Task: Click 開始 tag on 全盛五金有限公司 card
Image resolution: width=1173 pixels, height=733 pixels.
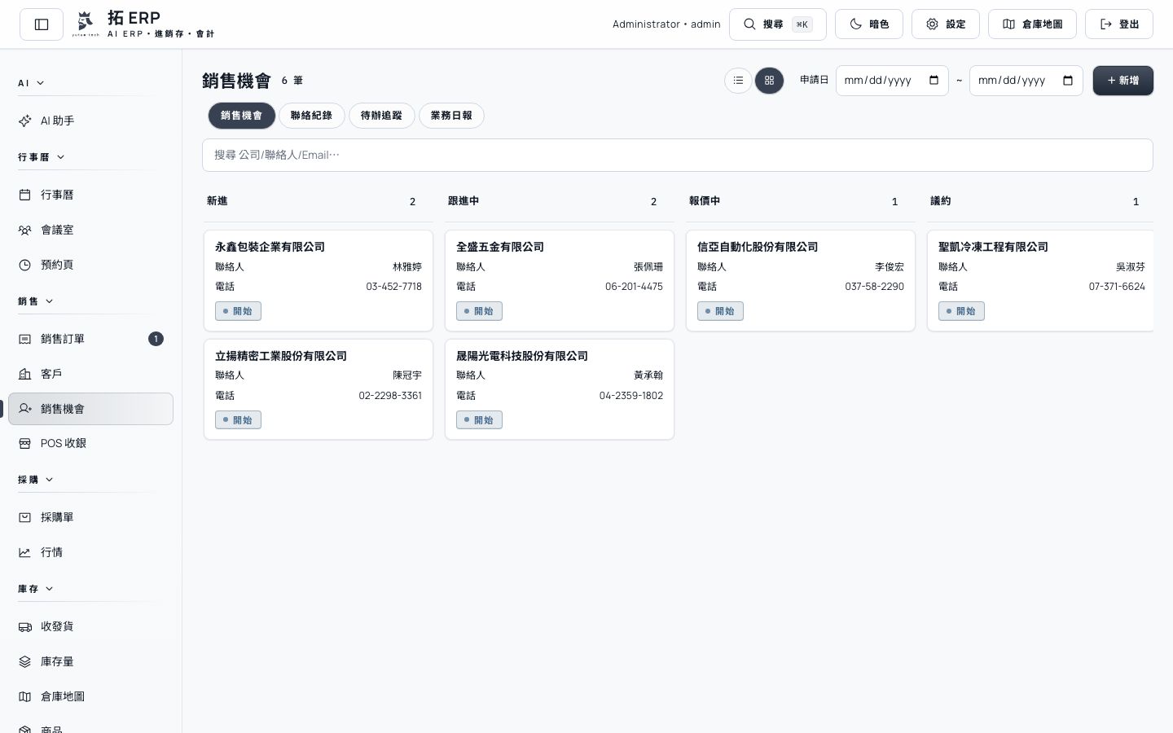Action: tap(479, 311)
